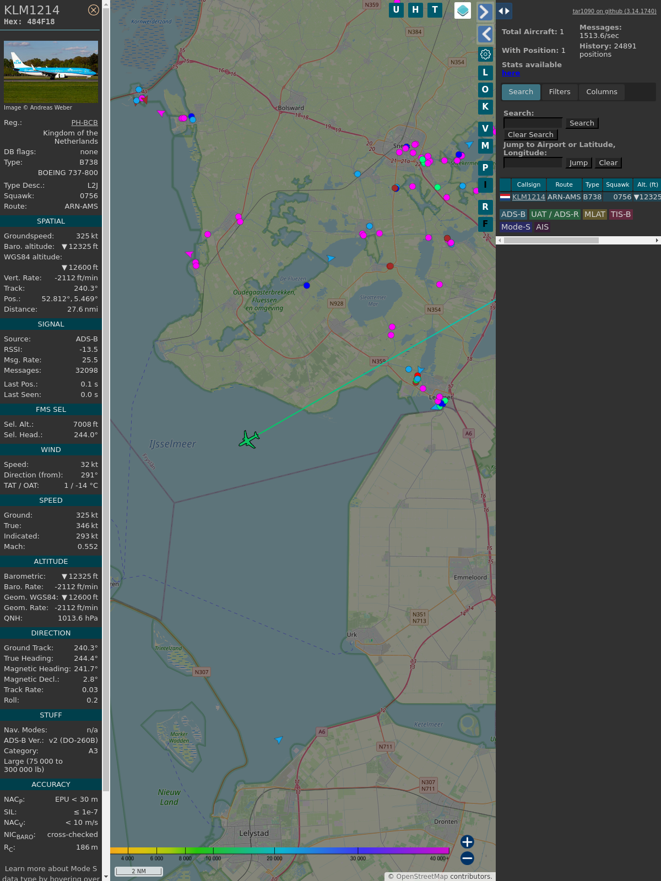Sort table by Callsign column

coord(529,185)
